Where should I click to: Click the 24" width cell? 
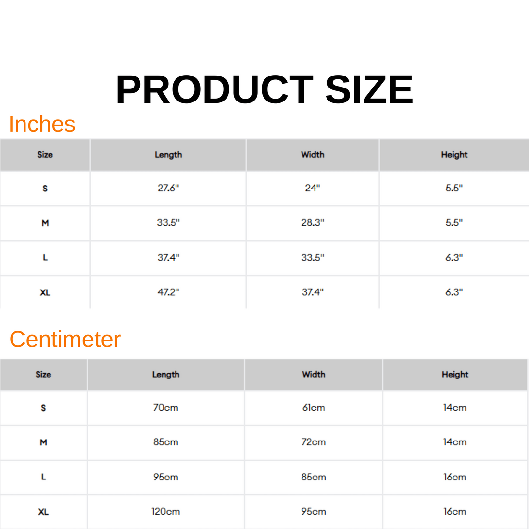[313, 188]
